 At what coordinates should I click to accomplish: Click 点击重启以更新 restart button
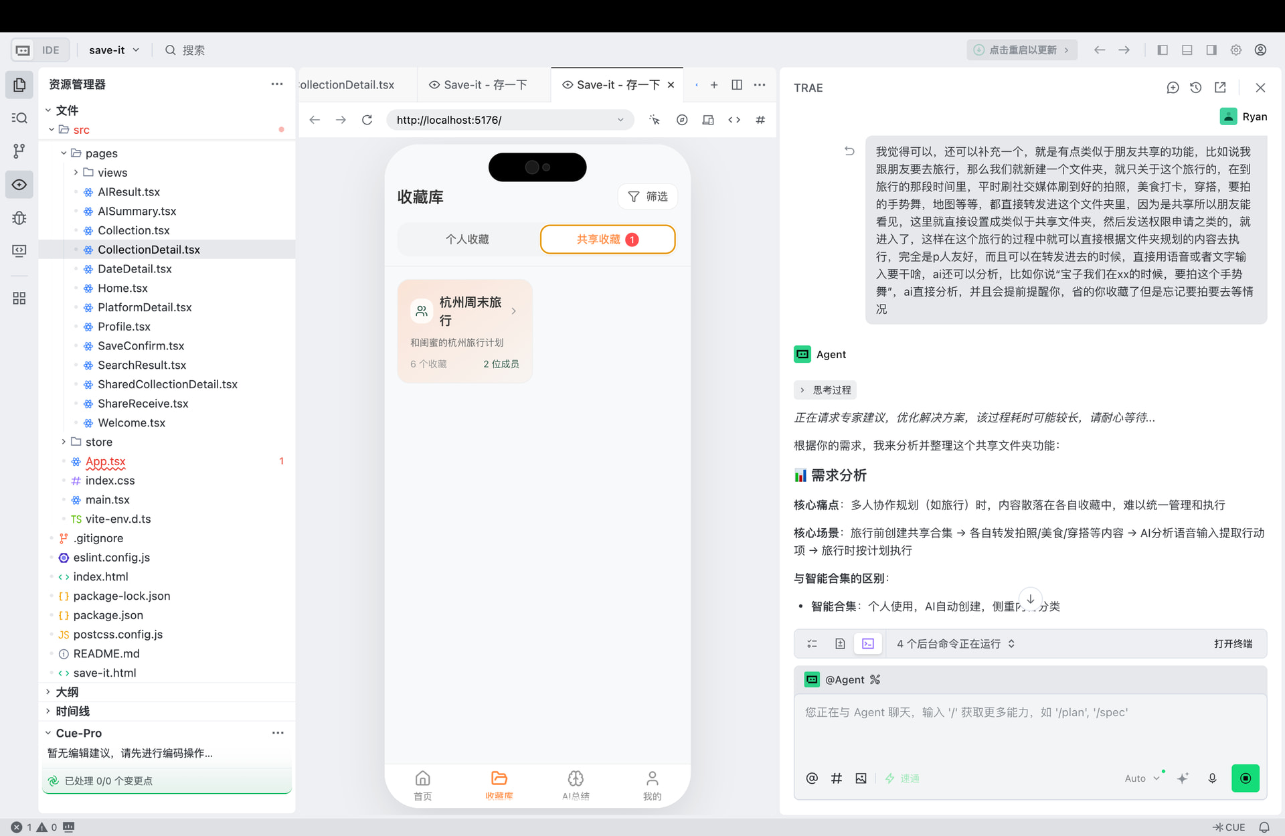1022,50
